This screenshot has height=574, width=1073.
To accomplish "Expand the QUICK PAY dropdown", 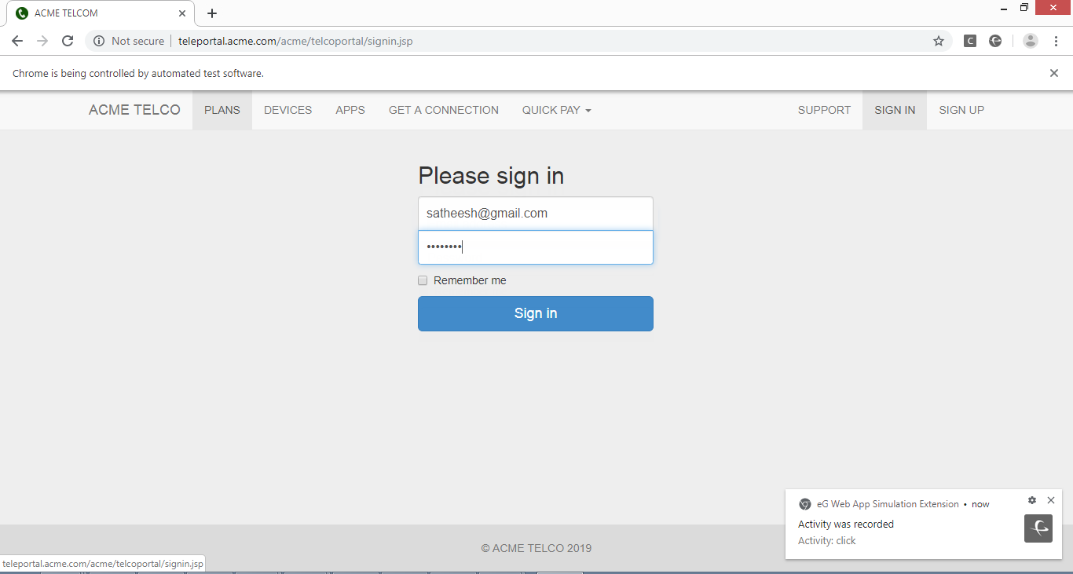I will point(557,110).
